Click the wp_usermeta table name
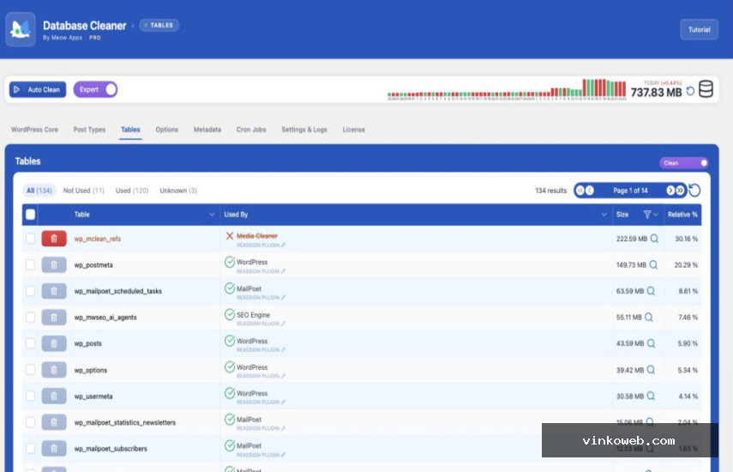 [93, 396]
